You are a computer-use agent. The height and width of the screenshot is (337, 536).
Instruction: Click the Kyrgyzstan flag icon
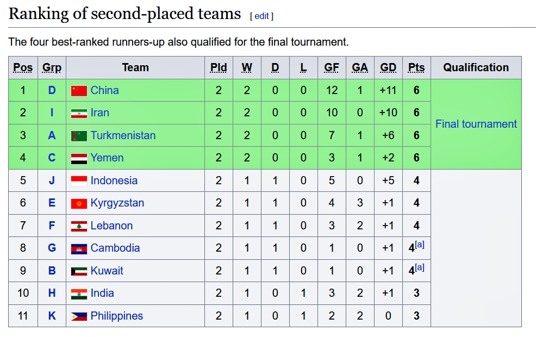pyautogui.click(x=79, y=203)
